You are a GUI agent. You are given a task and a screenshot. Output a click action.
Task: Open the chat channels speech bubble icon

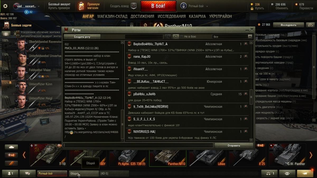coord(27,174)
